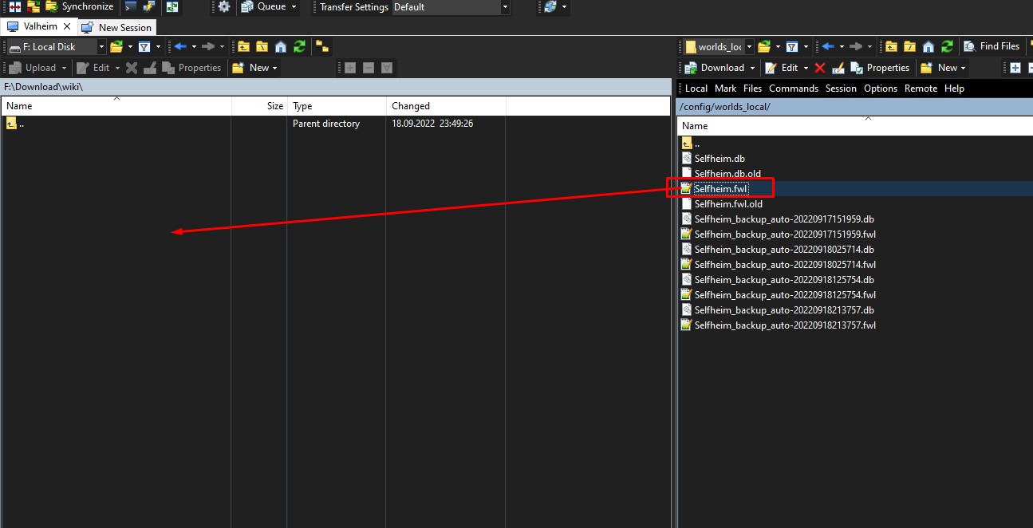Open the terminal console icon
The height and width of the screenshot is (528, 1033).
pyautogui.click(x=131, y=7)
